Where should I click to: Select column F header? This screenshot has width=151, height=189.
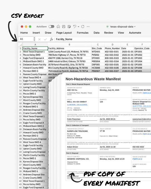pos(142,45)
